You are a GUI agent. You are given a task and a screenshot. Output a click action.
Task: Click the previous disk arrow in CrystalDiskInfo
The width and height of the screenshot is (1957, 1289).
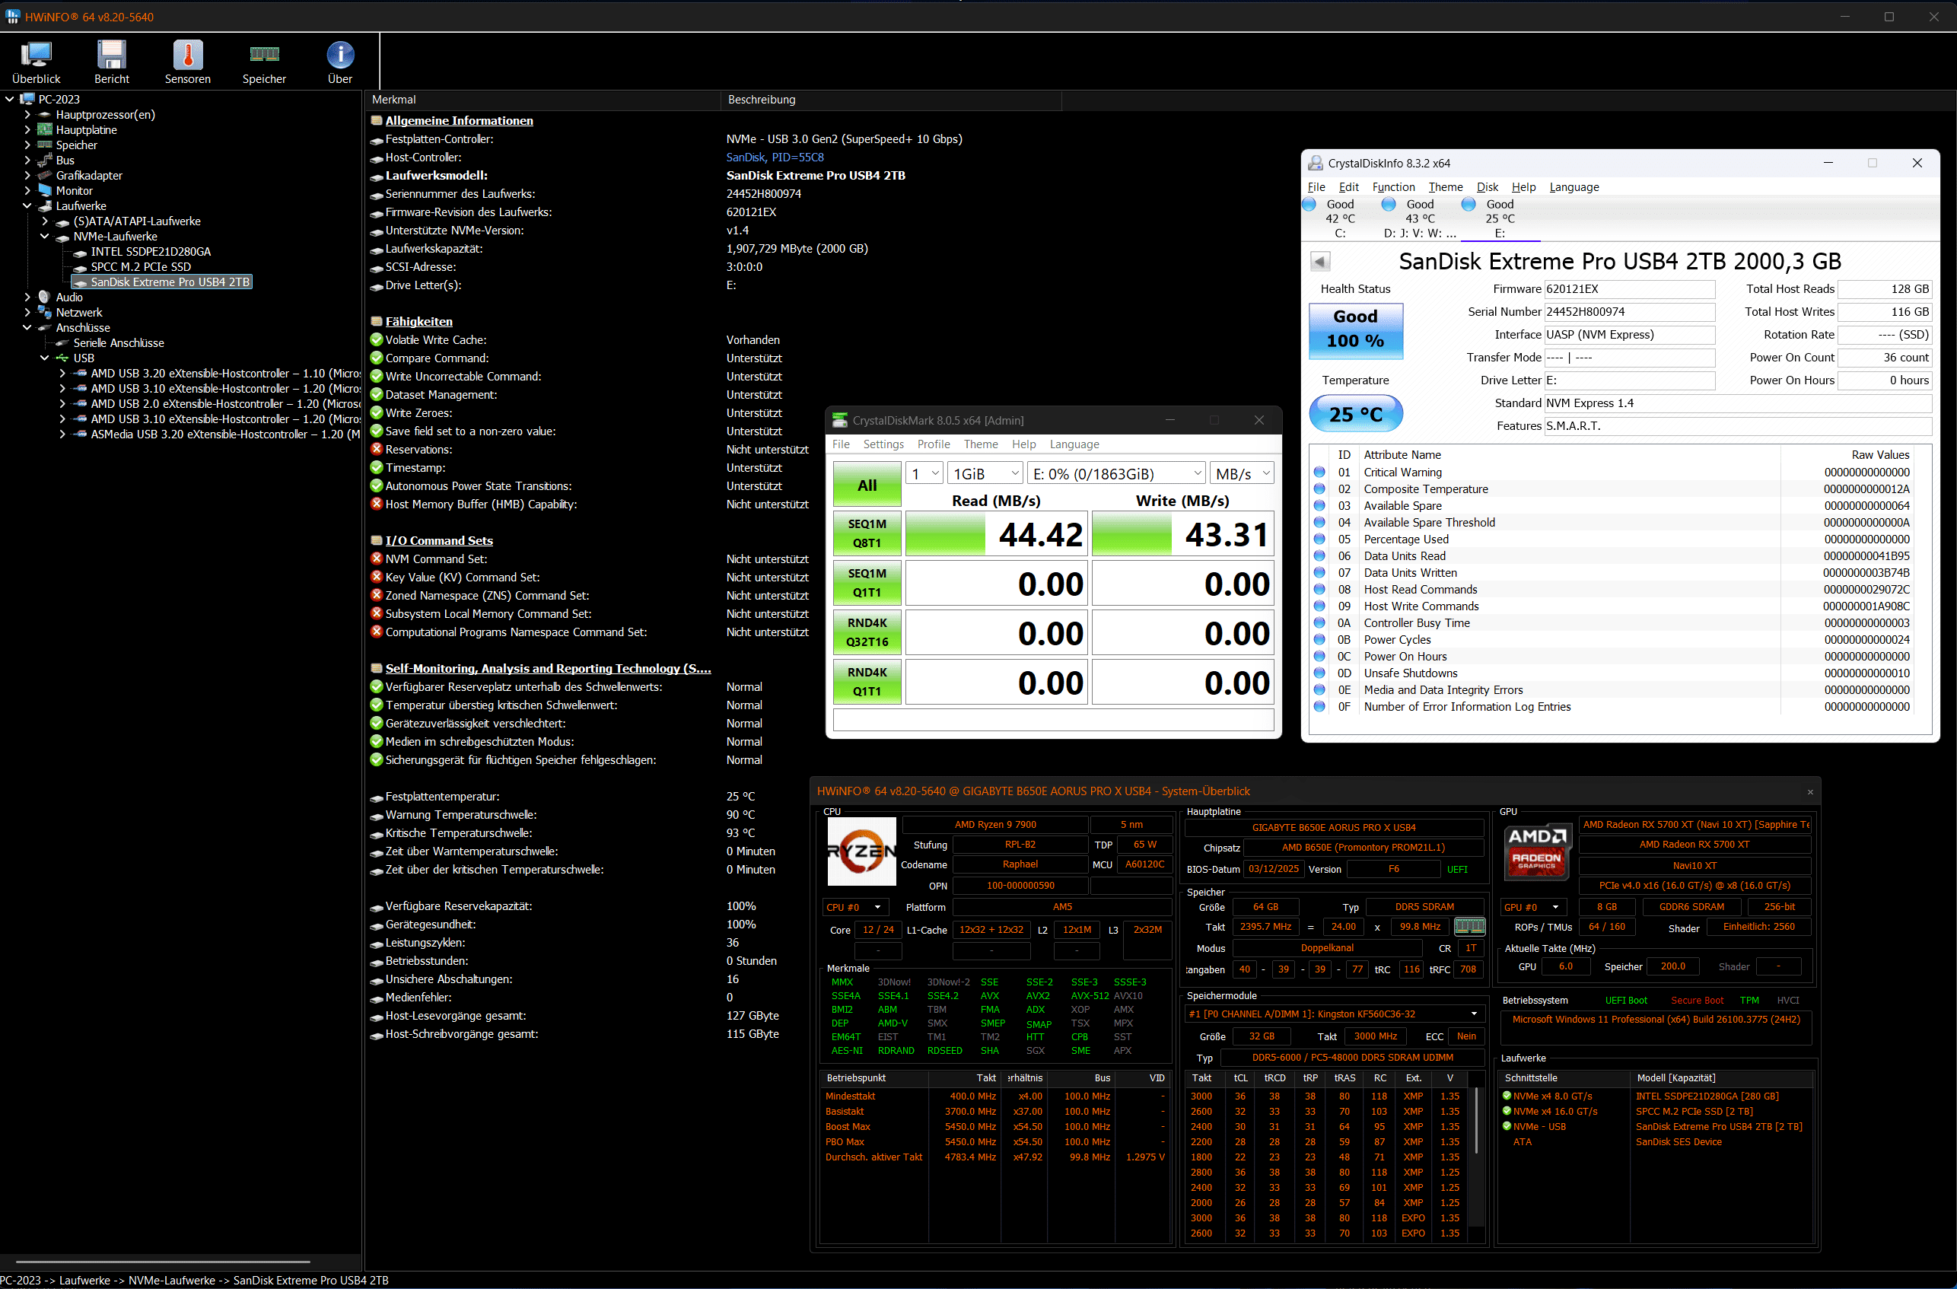1319,262
